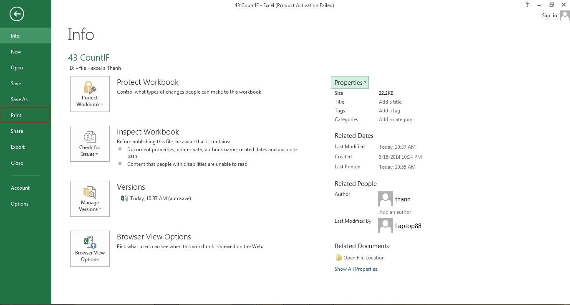Open Options from the sidebar

coord(20,204)
